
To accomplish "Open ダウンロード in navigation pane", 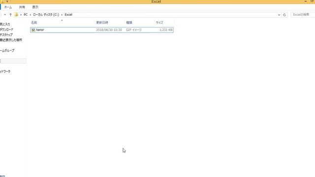I will click(6, 29).
